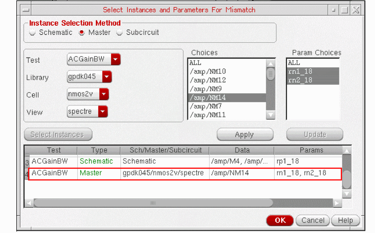The width and height of the screenshot is (375, 233).
Task: Click the table scroll-left arrow
Action: pyautogui.click(x=29, y=203)
